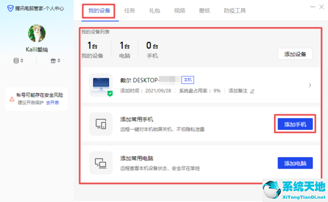Click the 添加设备 button
328x202 pixels.
(295, 54)
